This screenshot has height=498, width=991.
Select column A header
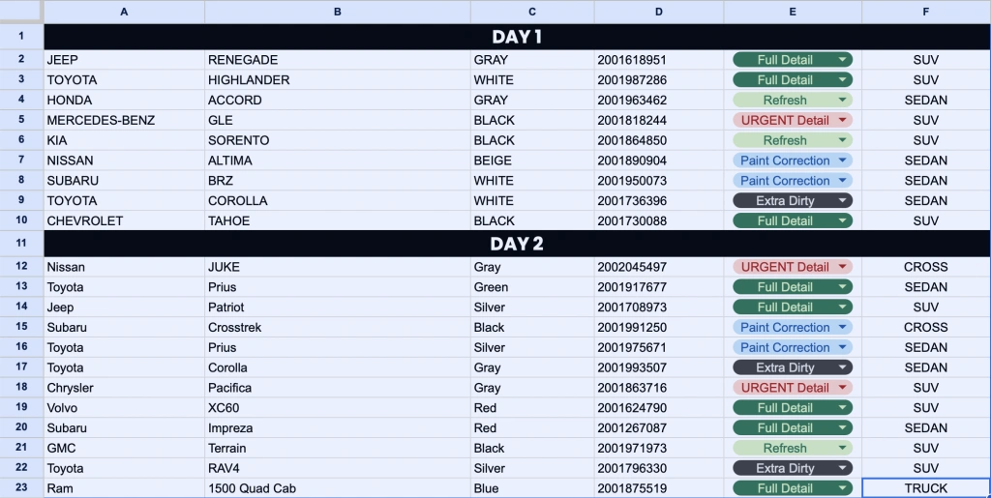point(124,12)
